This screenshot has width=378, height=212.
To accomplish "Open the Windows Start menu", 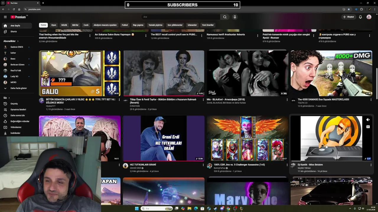I will pos(137,208).
